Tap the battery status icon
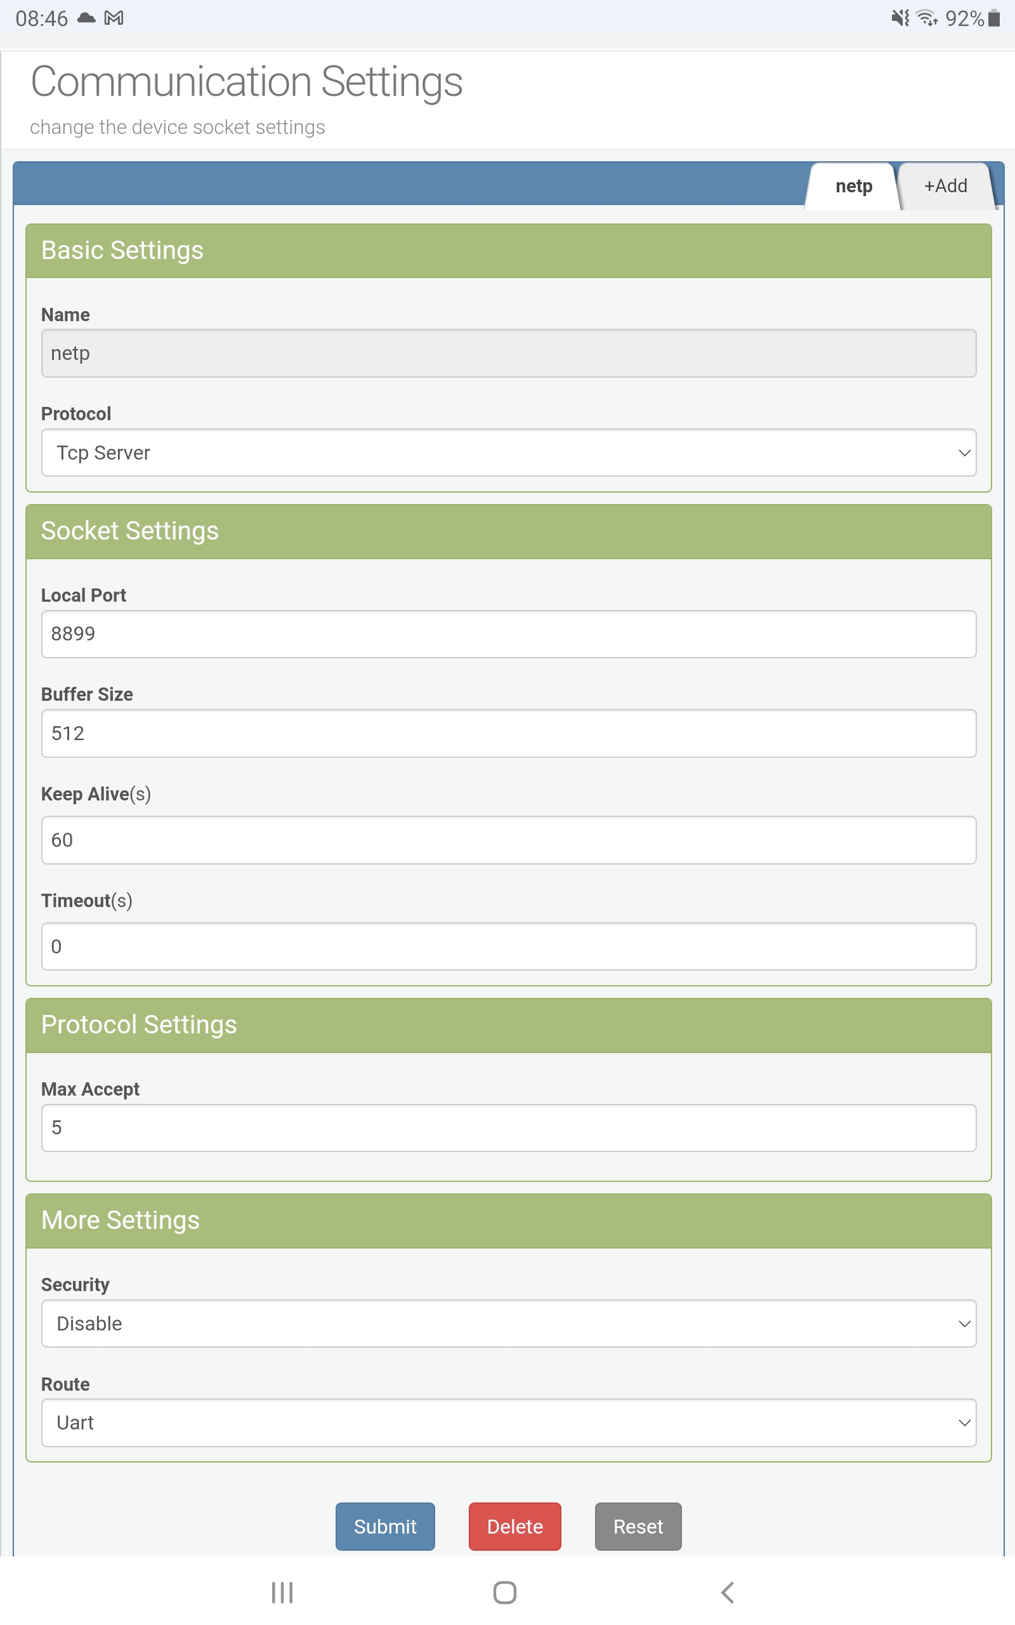1015x1625 pixels. click(994, 18)
